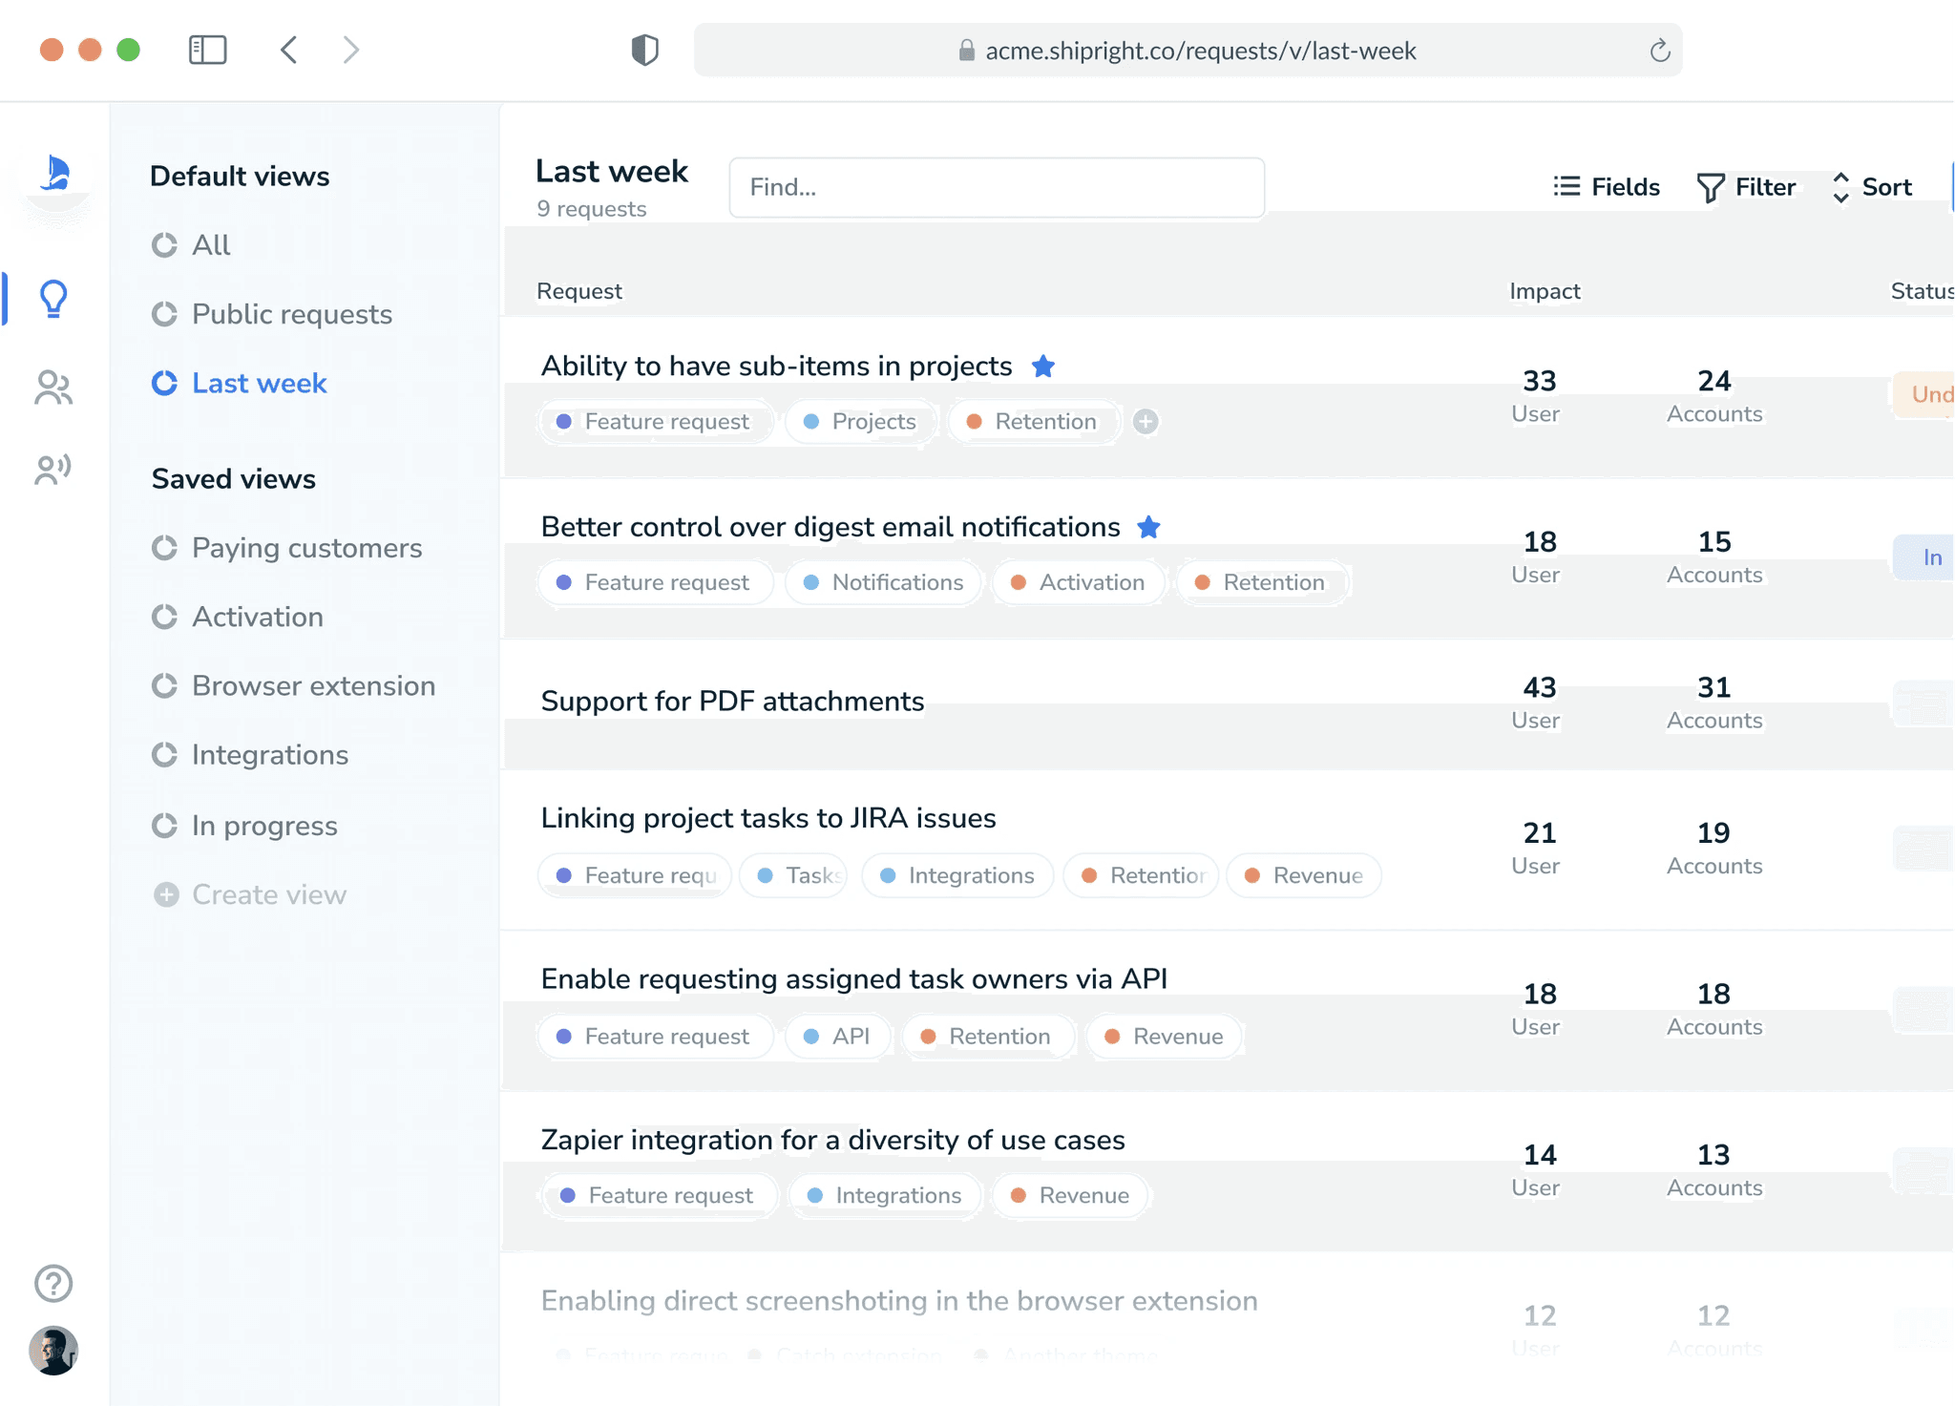Open the Filter options
Image resolution: width=1955 pixels, height=1406 pixels.
pos(1746,187)
